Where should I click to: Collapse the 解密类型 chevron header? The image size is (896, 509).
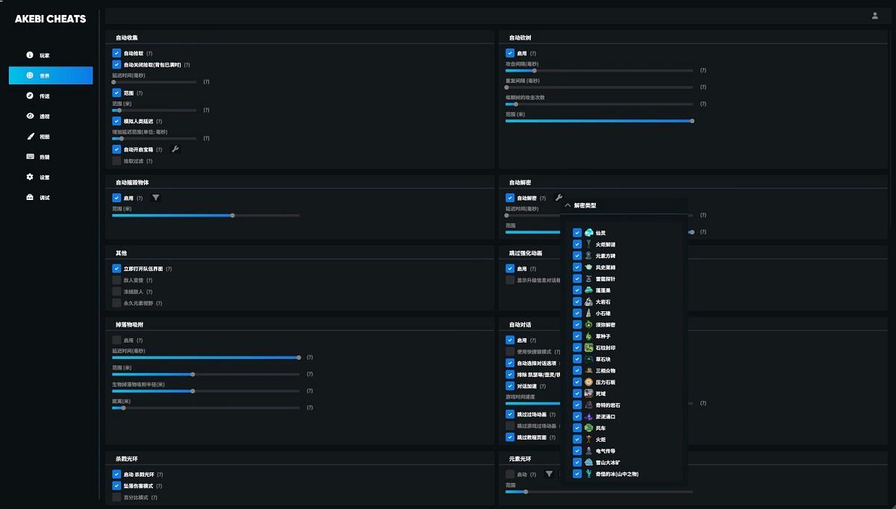click(x=568, y=205)
